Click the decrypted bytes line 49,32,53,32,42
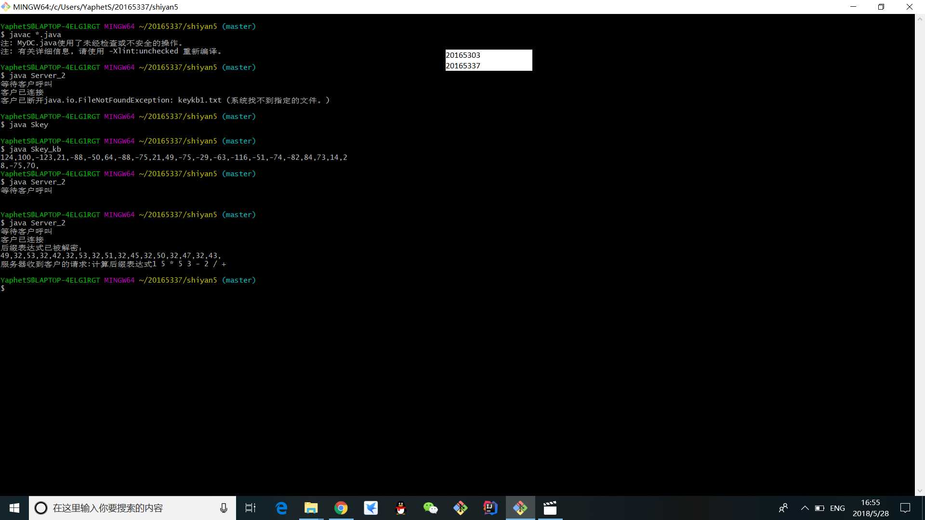 point(111,256)
